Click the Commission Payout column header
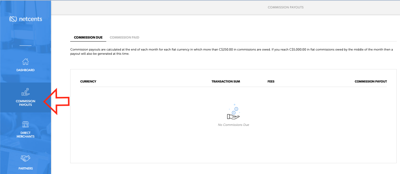The width and height of the screenshot is (400, 174). point(371,81)
